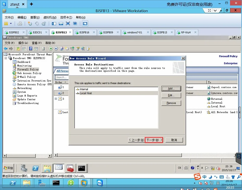The height and width of the screenshot is (190, 242).
Task: Open the VMware 编辑(E) menu
Action: pos(22,17)
